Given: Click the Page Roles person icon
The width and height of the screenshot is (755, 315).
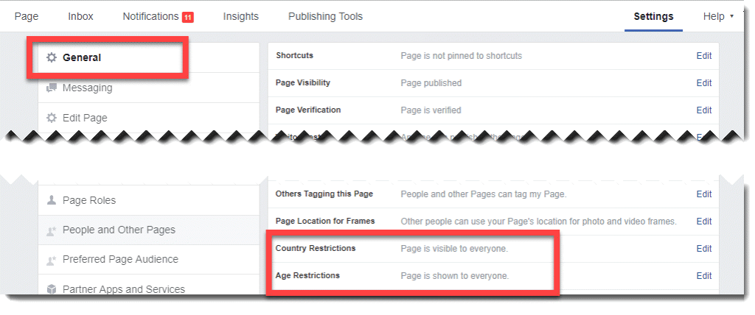Looking at the screenshot, I should click(x=51, y=200).
